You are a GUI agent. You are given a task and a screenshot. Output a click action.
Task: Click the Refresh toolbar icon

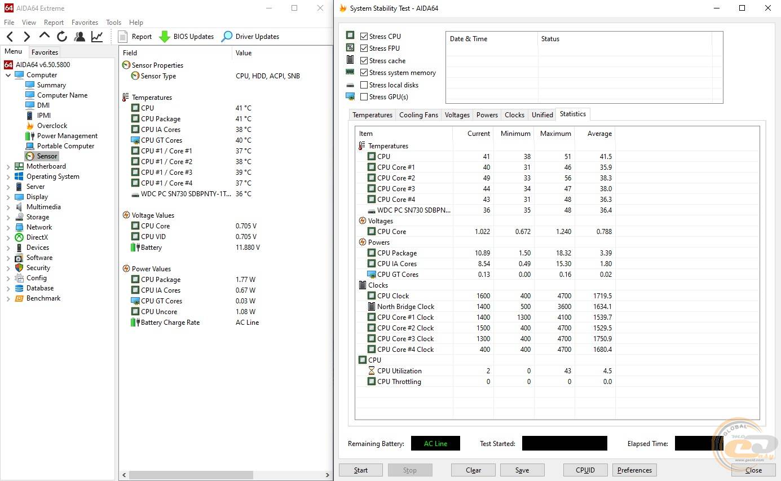[x=62, y=37]
